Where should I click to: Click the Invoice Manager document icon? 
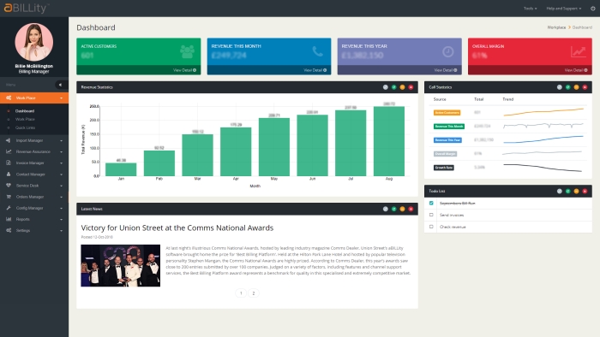pos(9,163)
